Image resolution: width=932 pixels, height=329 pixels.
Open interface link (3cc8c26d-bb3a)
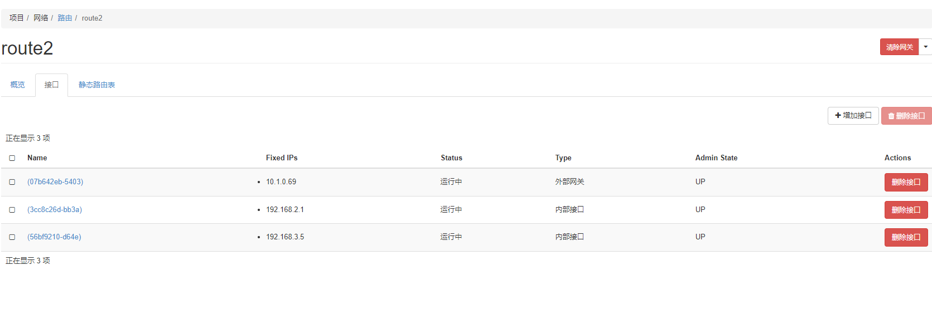coord(55,210)
